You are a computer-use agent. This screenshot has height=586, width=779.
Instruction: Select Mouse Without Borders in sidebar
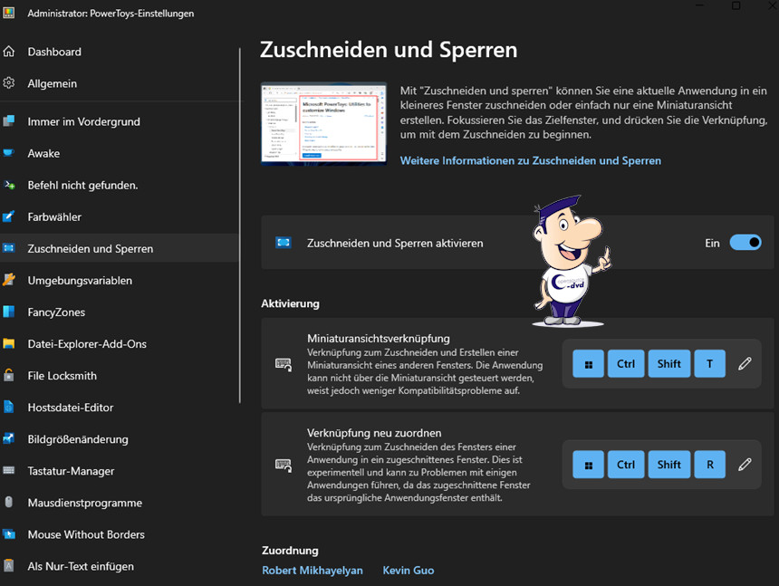pyautogui.click(x=86, y=534)
